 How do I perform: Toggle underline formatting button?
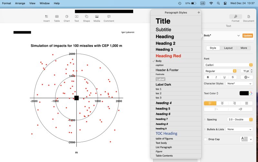click(x=224, y=77)
